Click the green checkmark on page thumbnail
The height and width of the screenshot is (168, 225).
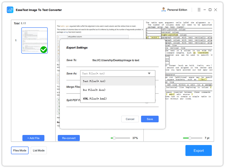[44, 50]
